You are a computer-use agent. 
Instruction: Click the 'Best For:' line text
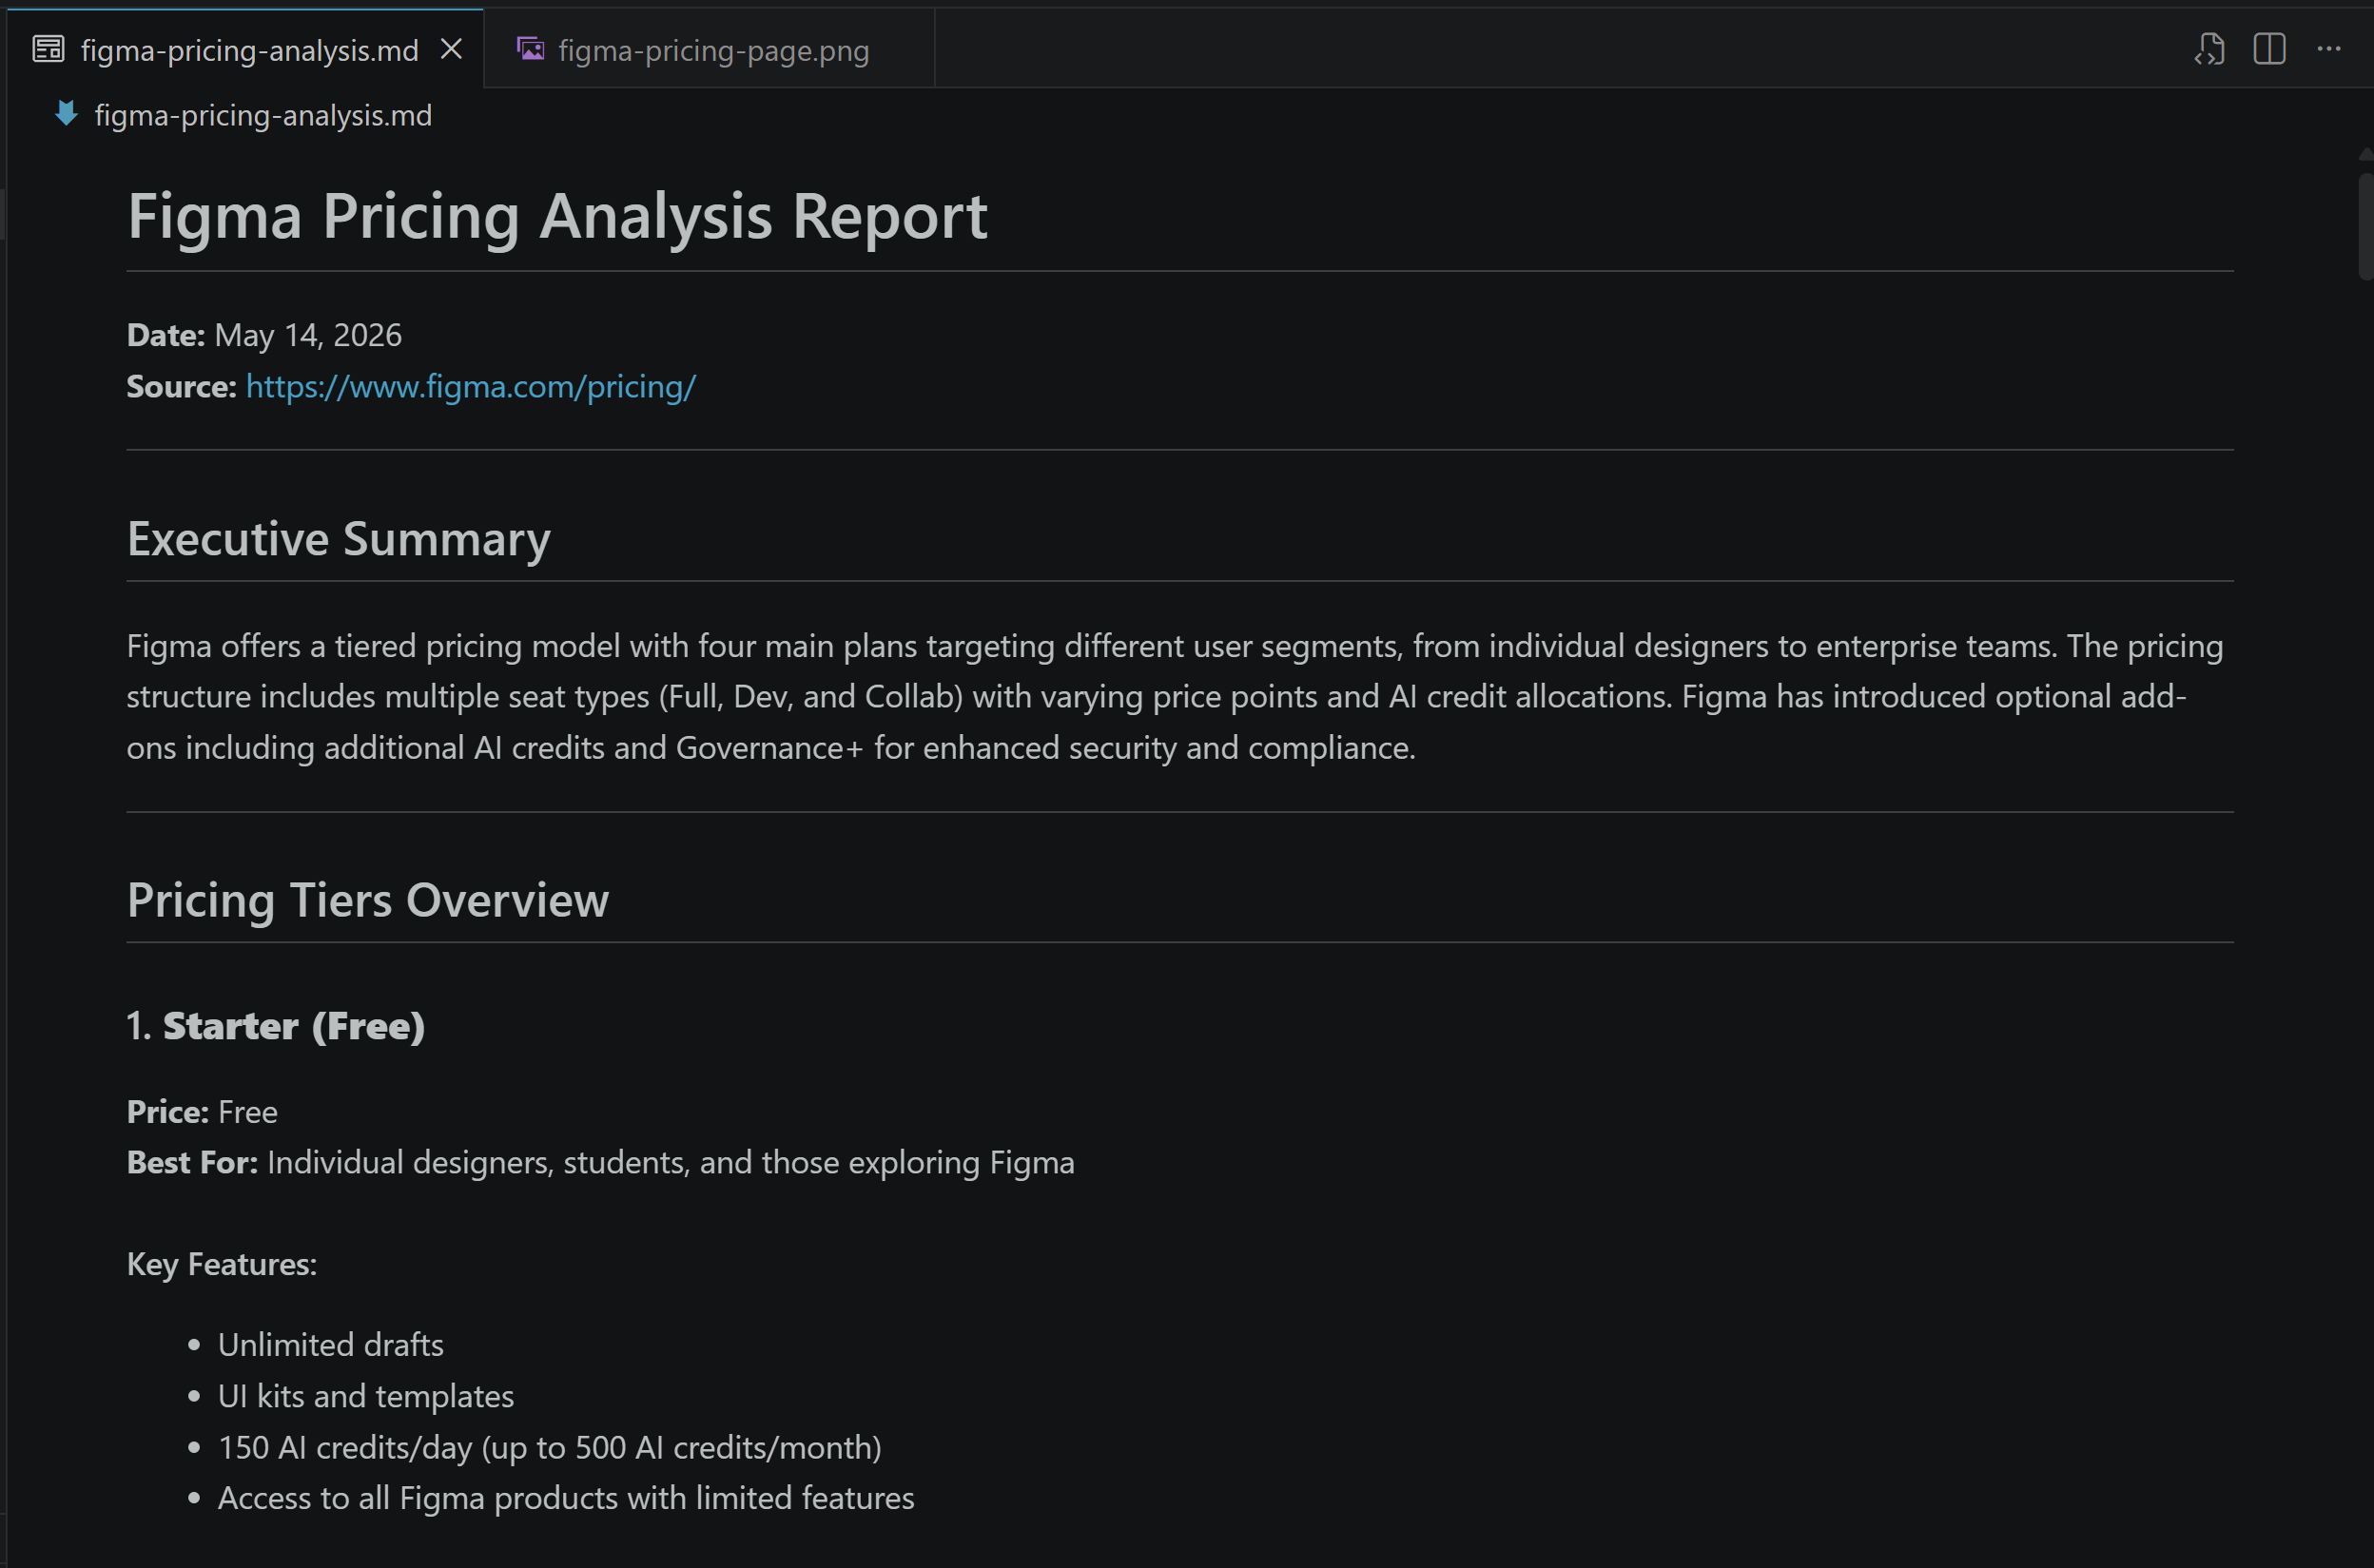pyautogui.click(x=601, y=1163)
